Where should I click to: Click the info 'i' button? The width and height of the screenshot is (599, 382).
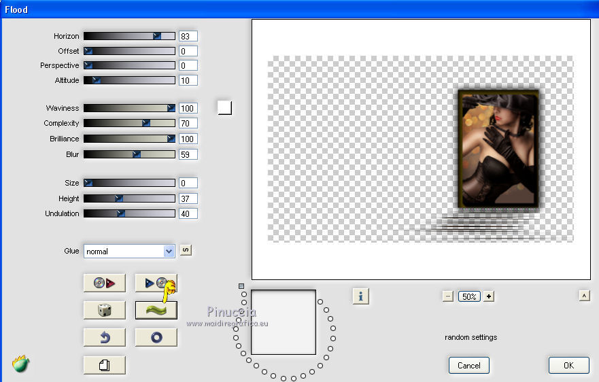click(x=360, y=296)
